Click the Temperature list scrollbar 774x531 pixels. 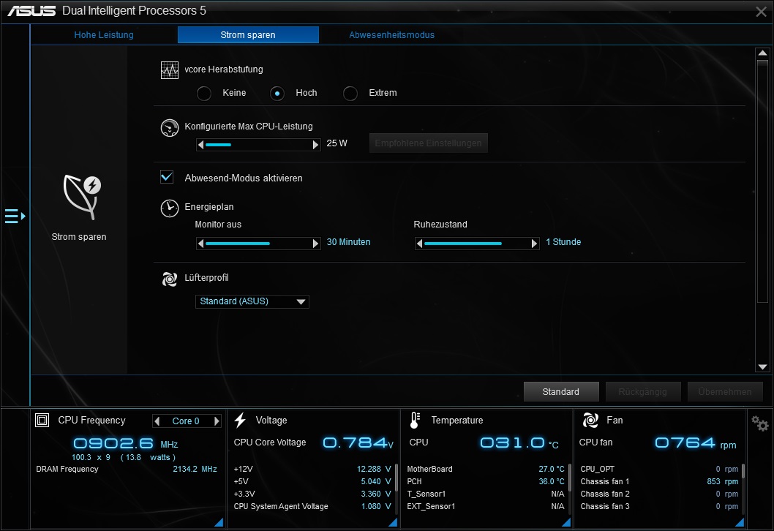[570, 489]
